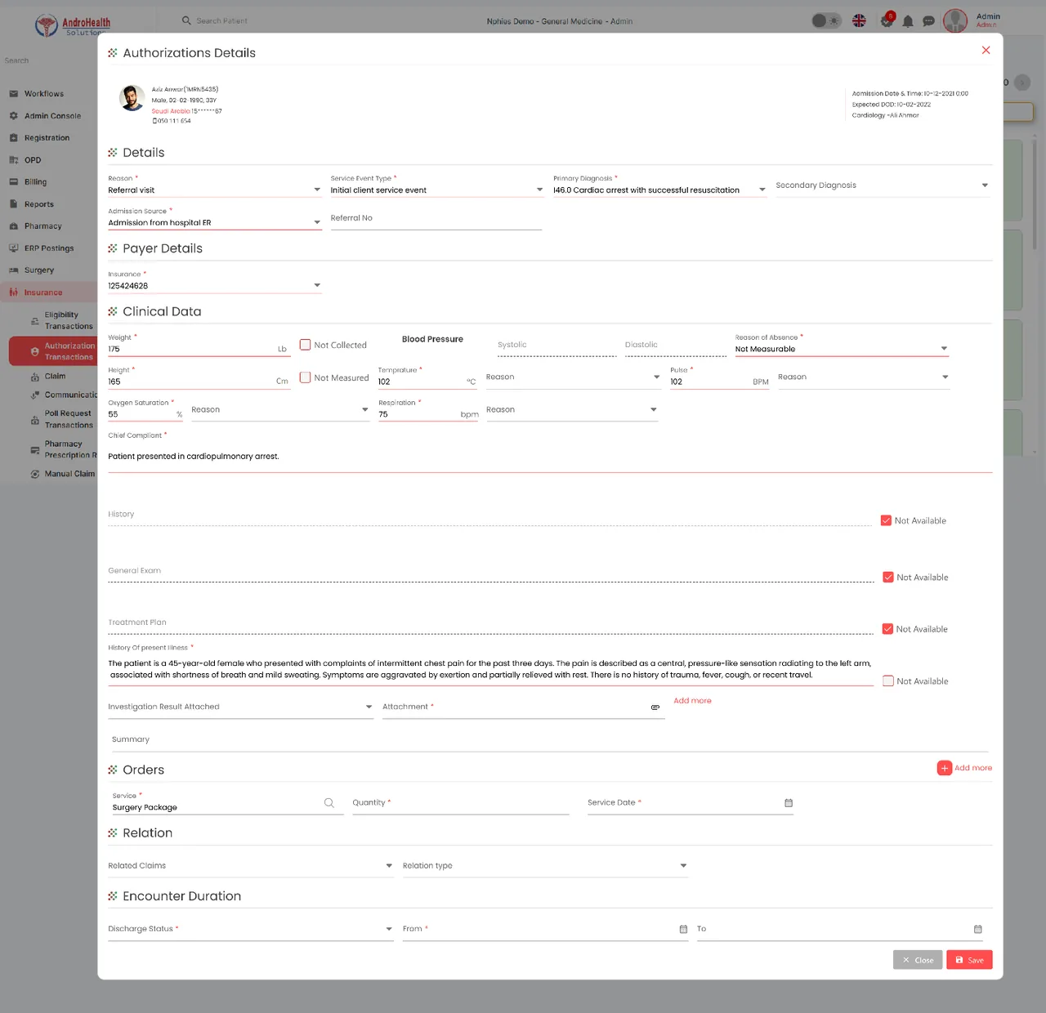Check the Not Collected weight checkbox
The image size is (1046, 1013).
pos(305,345)
